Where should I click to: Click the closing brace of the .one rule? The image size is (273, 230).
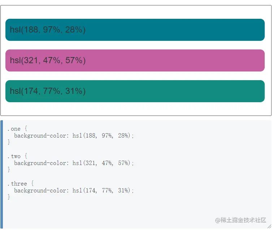point(9,142)
